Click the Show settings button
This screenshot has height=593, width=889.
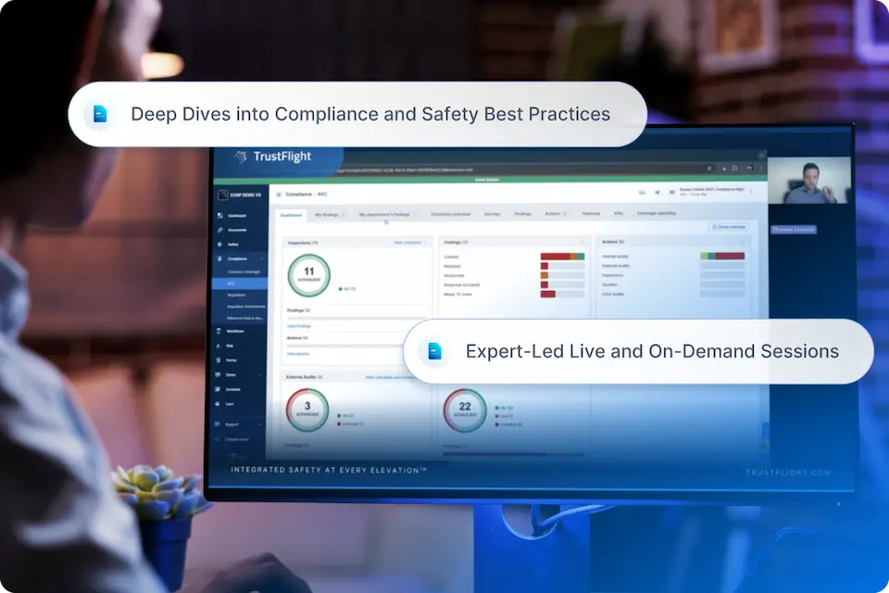(728, 226)
